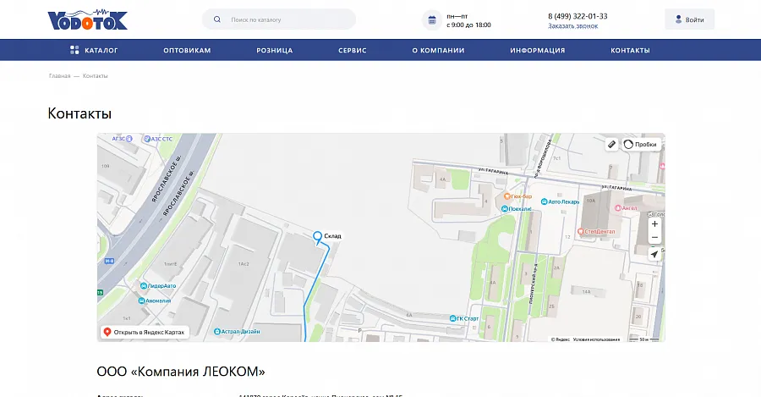Click ГК Старт map place
Screen dimensions: 761x397
(x=464, y=319)
